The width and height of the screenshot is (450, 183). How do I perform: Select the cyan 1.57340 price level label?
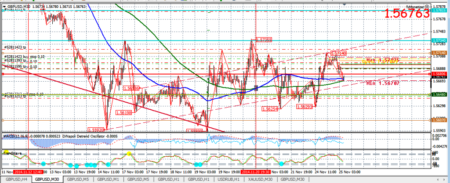click(439, 41)
